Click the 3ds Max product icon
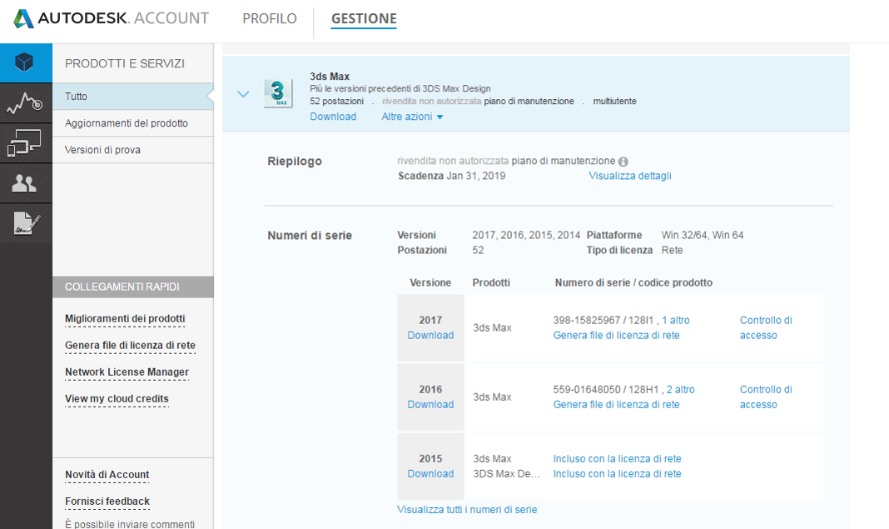The width and height of the screenshot is (889, 529). (278, 93)
